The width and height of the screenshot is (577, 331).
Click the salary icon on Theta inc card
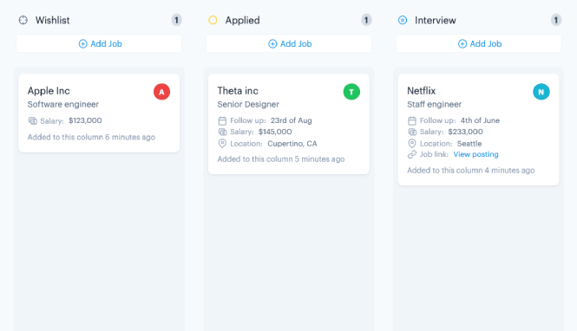(222, 132)
